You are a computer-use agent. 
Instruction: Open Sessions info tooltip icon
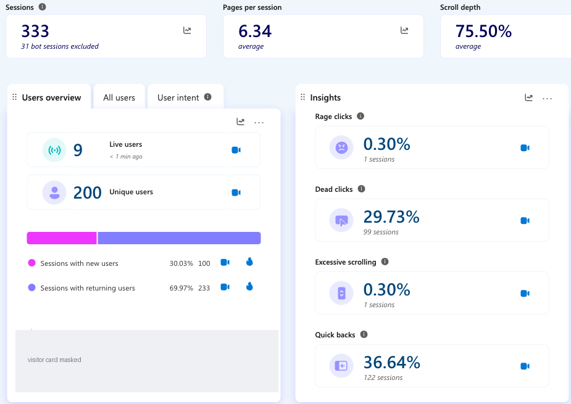(42, 7)
